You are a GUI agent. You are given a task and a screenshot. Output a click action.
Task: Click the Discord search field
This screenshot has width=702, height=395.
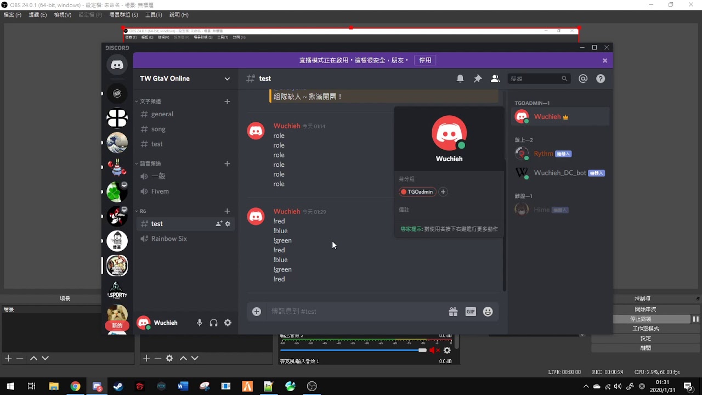click(539, 78)
